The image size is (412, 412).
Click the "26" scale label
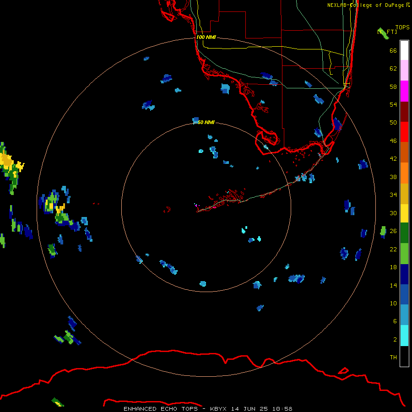[393, 231]
